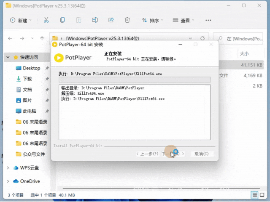Open recent locations chevron next to forward arrow
Viewport: 270px width, 202px height.
click(32, 38)
